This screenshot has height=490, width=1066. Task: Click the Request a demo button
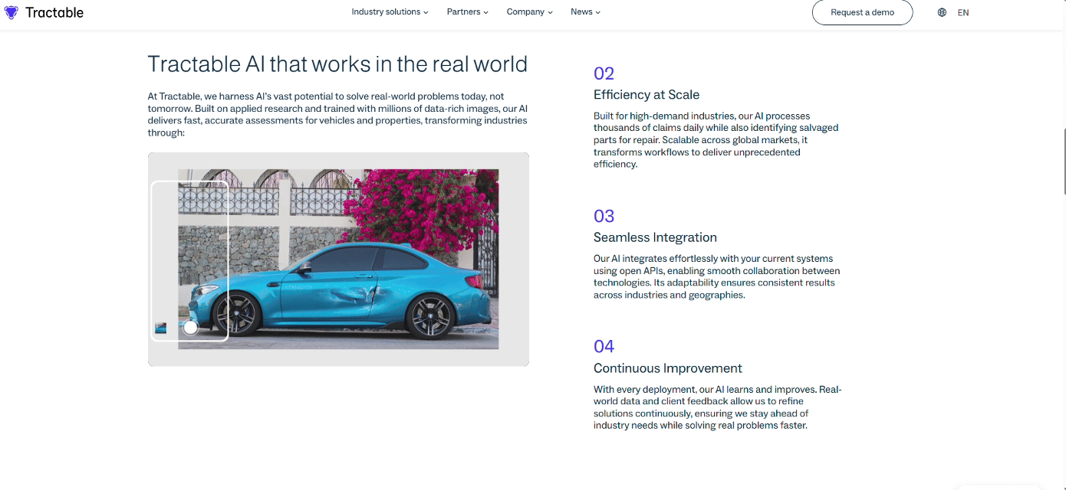pyautogui.click(x=862, y=12)
